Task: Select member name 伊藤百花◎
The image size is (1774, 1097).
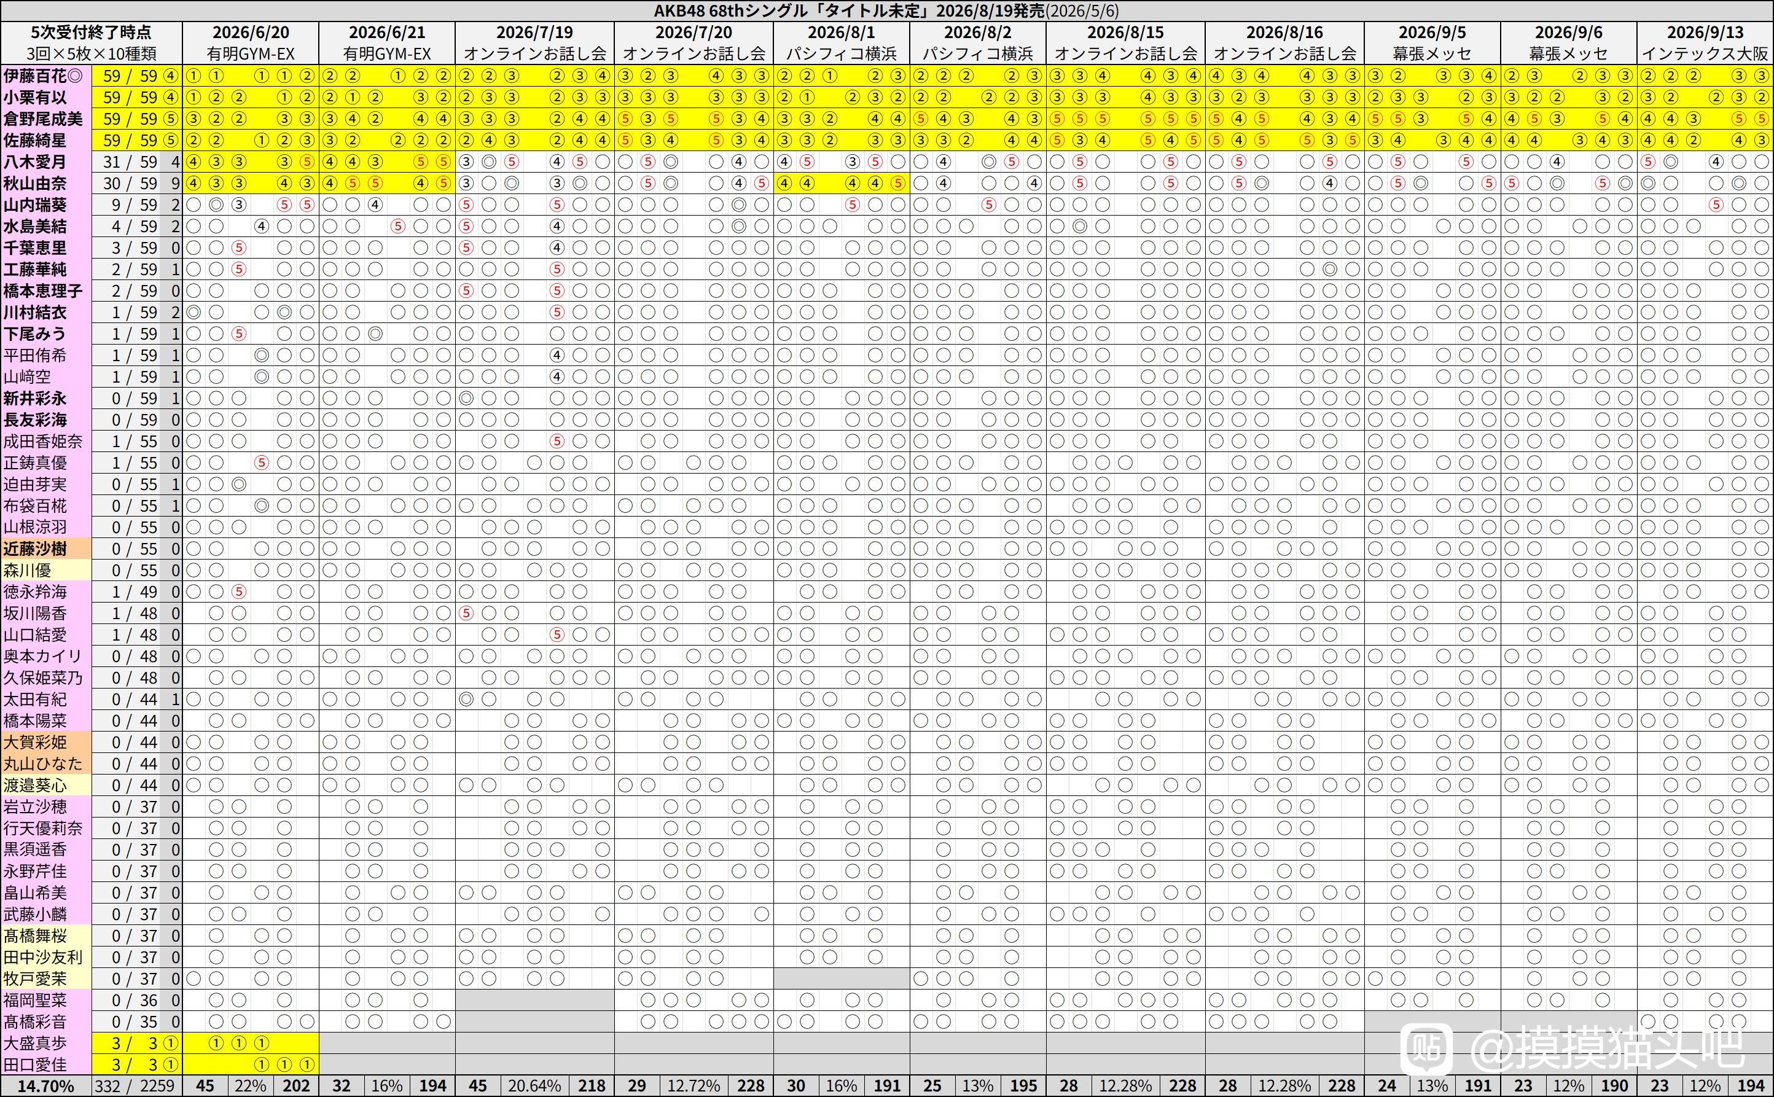Action: [44, 76]
